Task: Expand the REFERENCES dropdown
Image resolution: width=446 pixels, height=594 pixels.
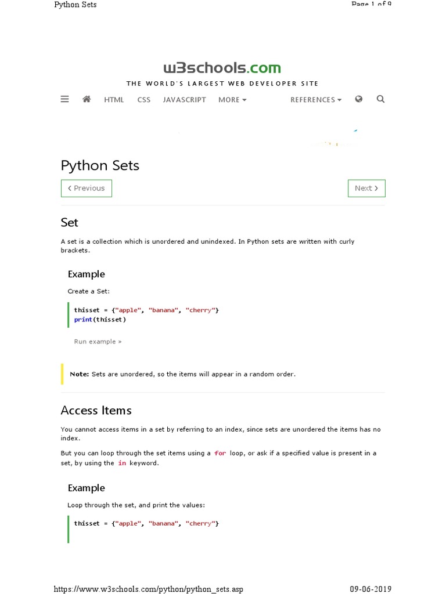Action: pos(316,100)
